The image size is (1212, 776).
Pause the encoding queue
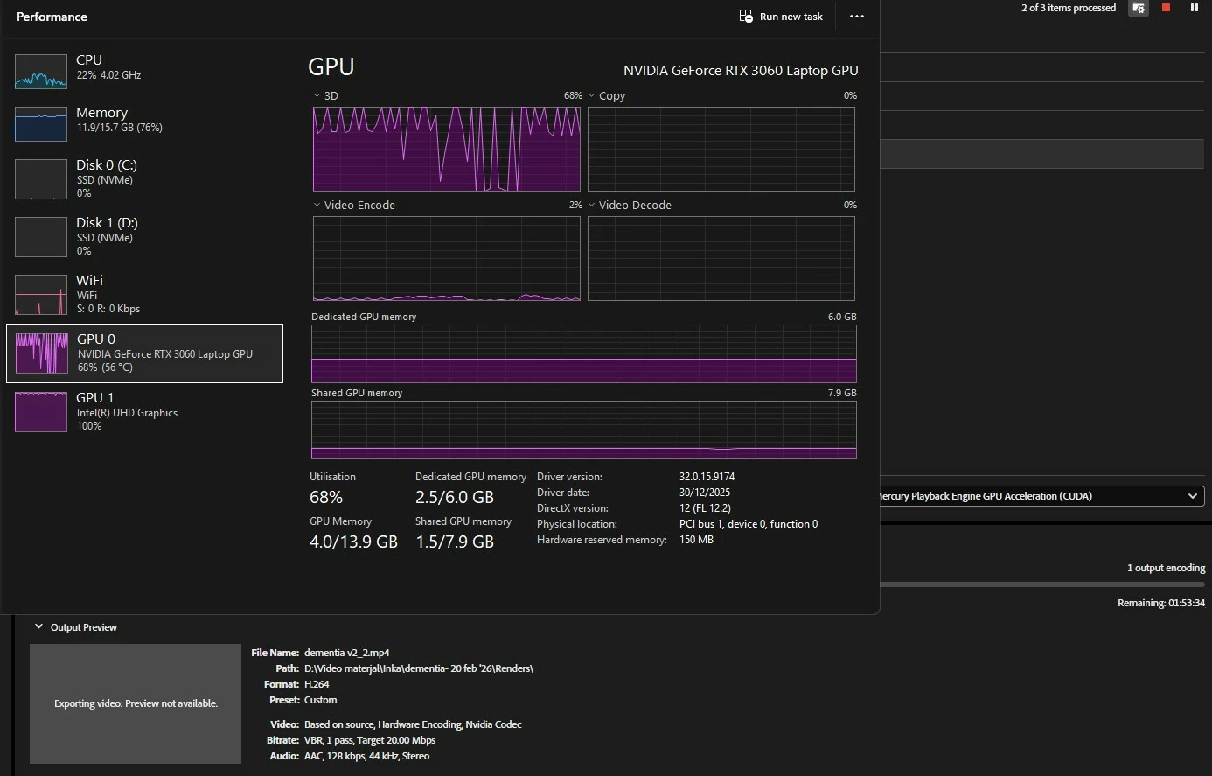point(1195,8)
